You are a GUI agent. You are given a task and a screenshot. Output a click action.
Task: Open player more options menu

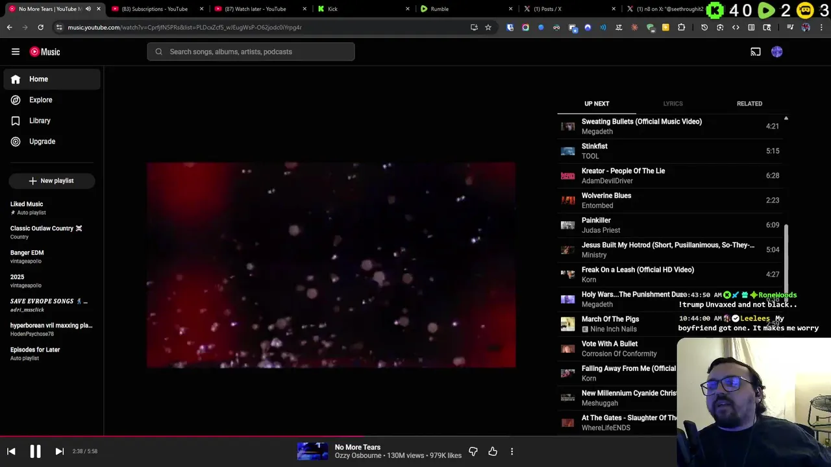(512, 451)
